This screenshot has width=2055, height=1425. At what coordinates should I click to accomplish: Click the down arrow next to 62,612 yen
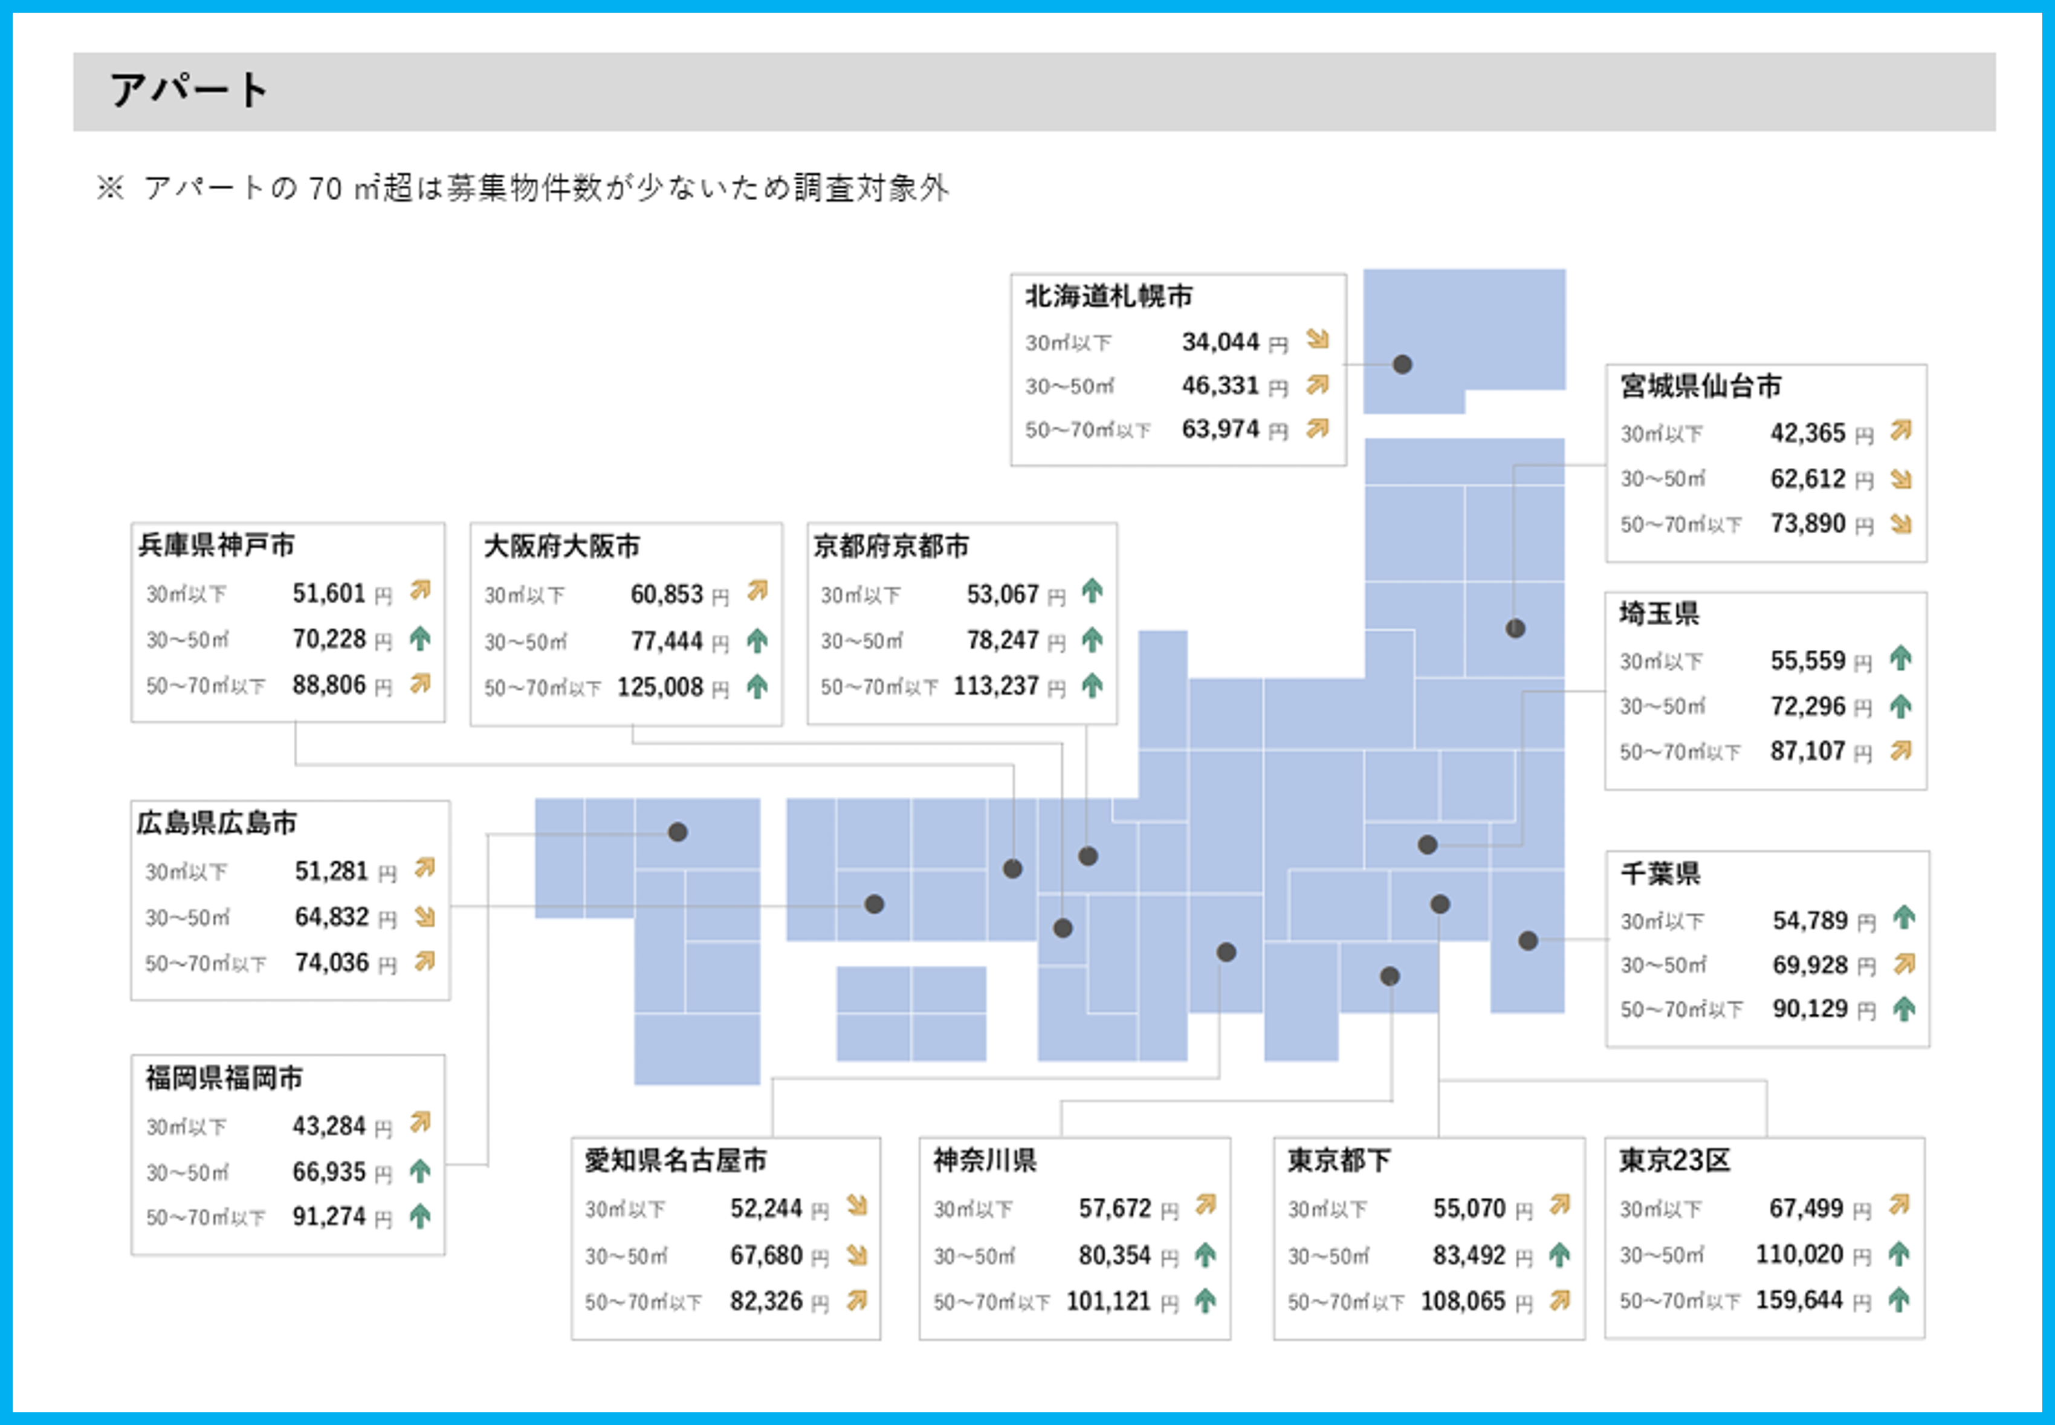point(1900,479)
